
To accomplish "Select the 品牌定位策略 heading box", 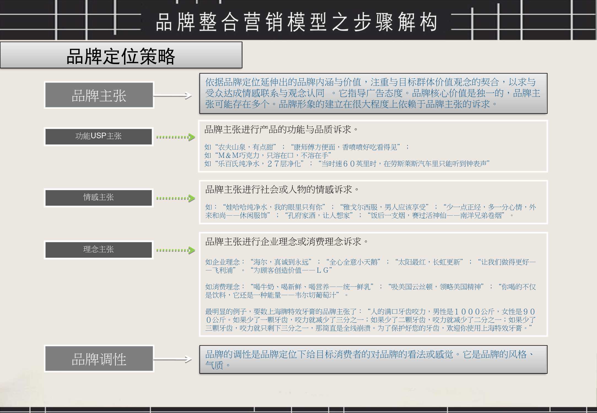I will point(121,55).
